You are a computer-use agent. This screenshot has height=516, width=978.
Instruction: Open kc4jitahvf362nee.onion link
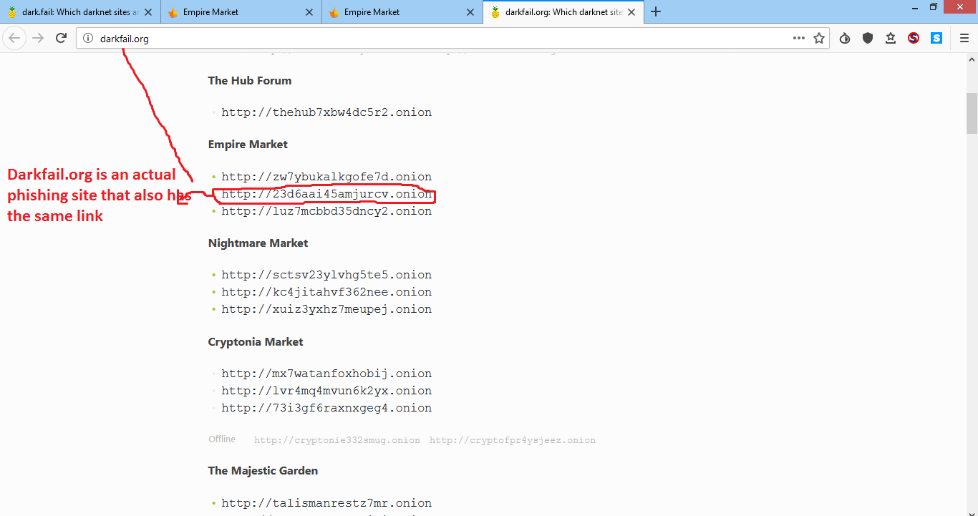point(326,292)
